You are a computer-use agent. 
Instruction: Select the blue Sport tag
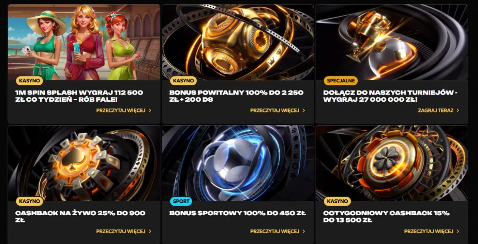pyautogui.click(x=181, y=201)
